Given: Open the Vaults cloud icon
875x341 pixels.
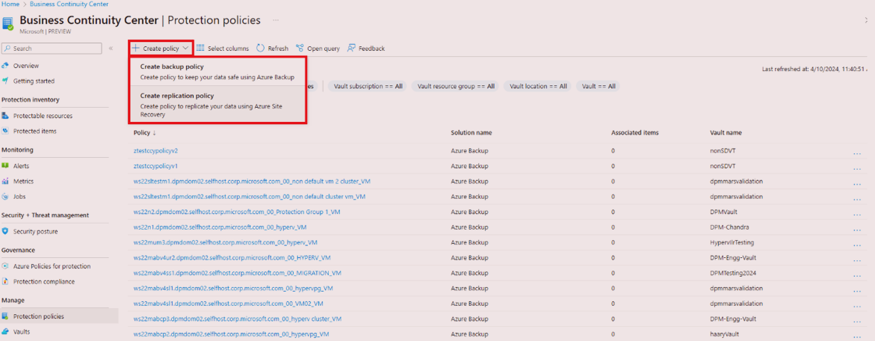Looking at the screenshot, I should tap(5, 331).
